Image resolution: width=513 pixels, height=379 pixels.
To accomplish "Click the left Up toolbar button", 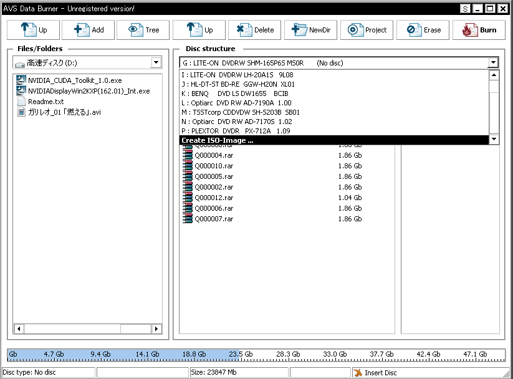I will tap(33, 30).
